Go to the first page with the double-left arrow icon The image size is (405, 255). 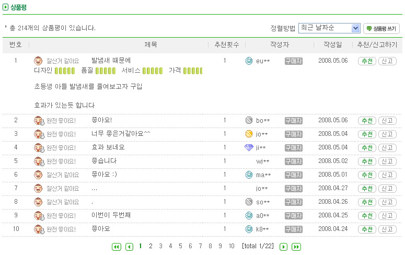116,247
